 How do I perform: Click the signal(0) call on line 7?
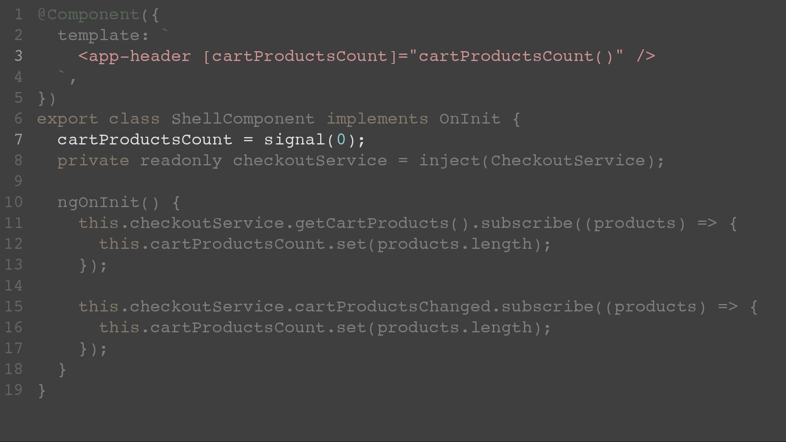pos(310,140)
